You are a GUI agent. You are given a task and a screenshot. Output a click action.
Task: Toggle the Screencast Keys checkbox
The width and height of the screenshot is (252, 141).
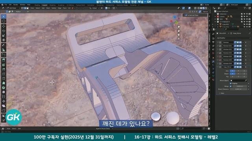pos(186,15)
